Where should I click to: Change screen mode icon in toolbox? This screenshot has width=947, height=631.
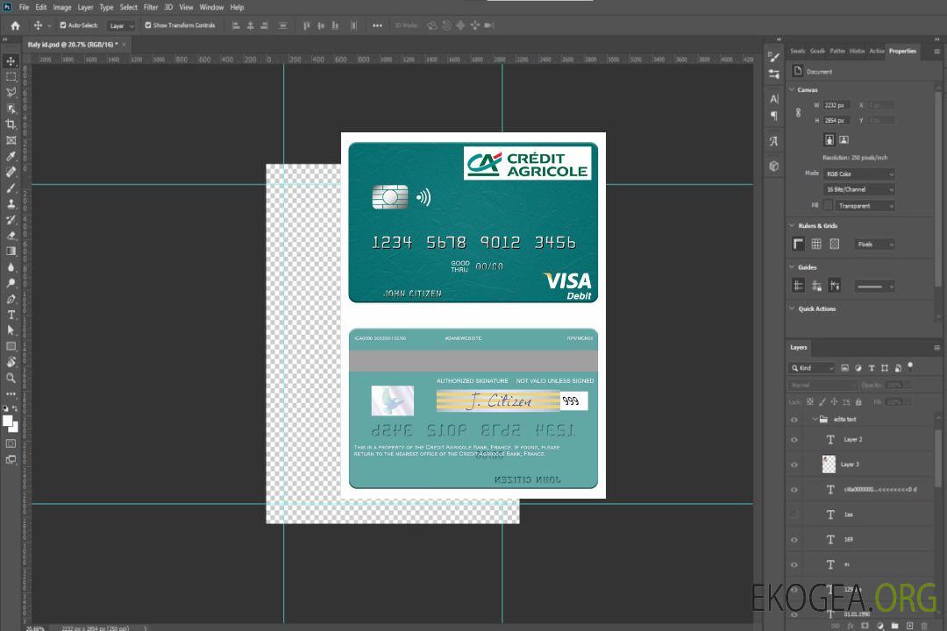tap(11, 459)
